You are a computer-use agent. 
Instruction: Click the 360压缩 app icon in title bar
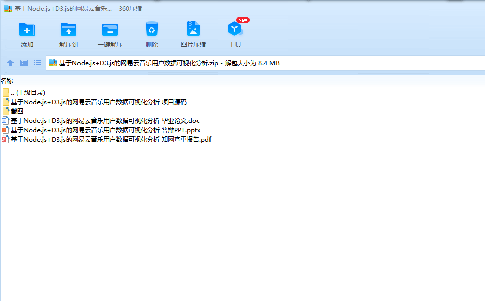pos(8,8)
